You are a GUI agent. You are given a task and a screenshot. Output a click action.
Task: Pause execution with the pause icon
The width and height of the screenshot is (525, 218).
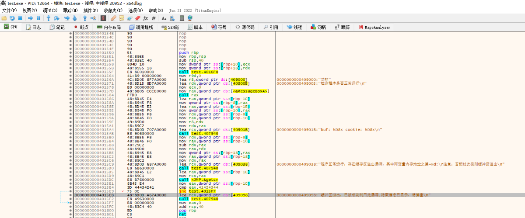(x=38, y=18)
